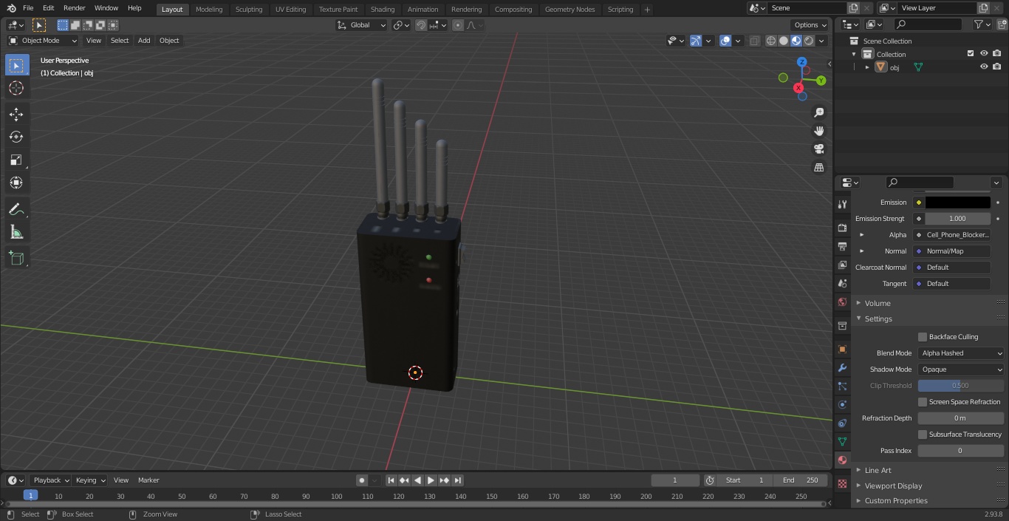Click the End frame field
1009x521 pixels.
coord(800,480)
